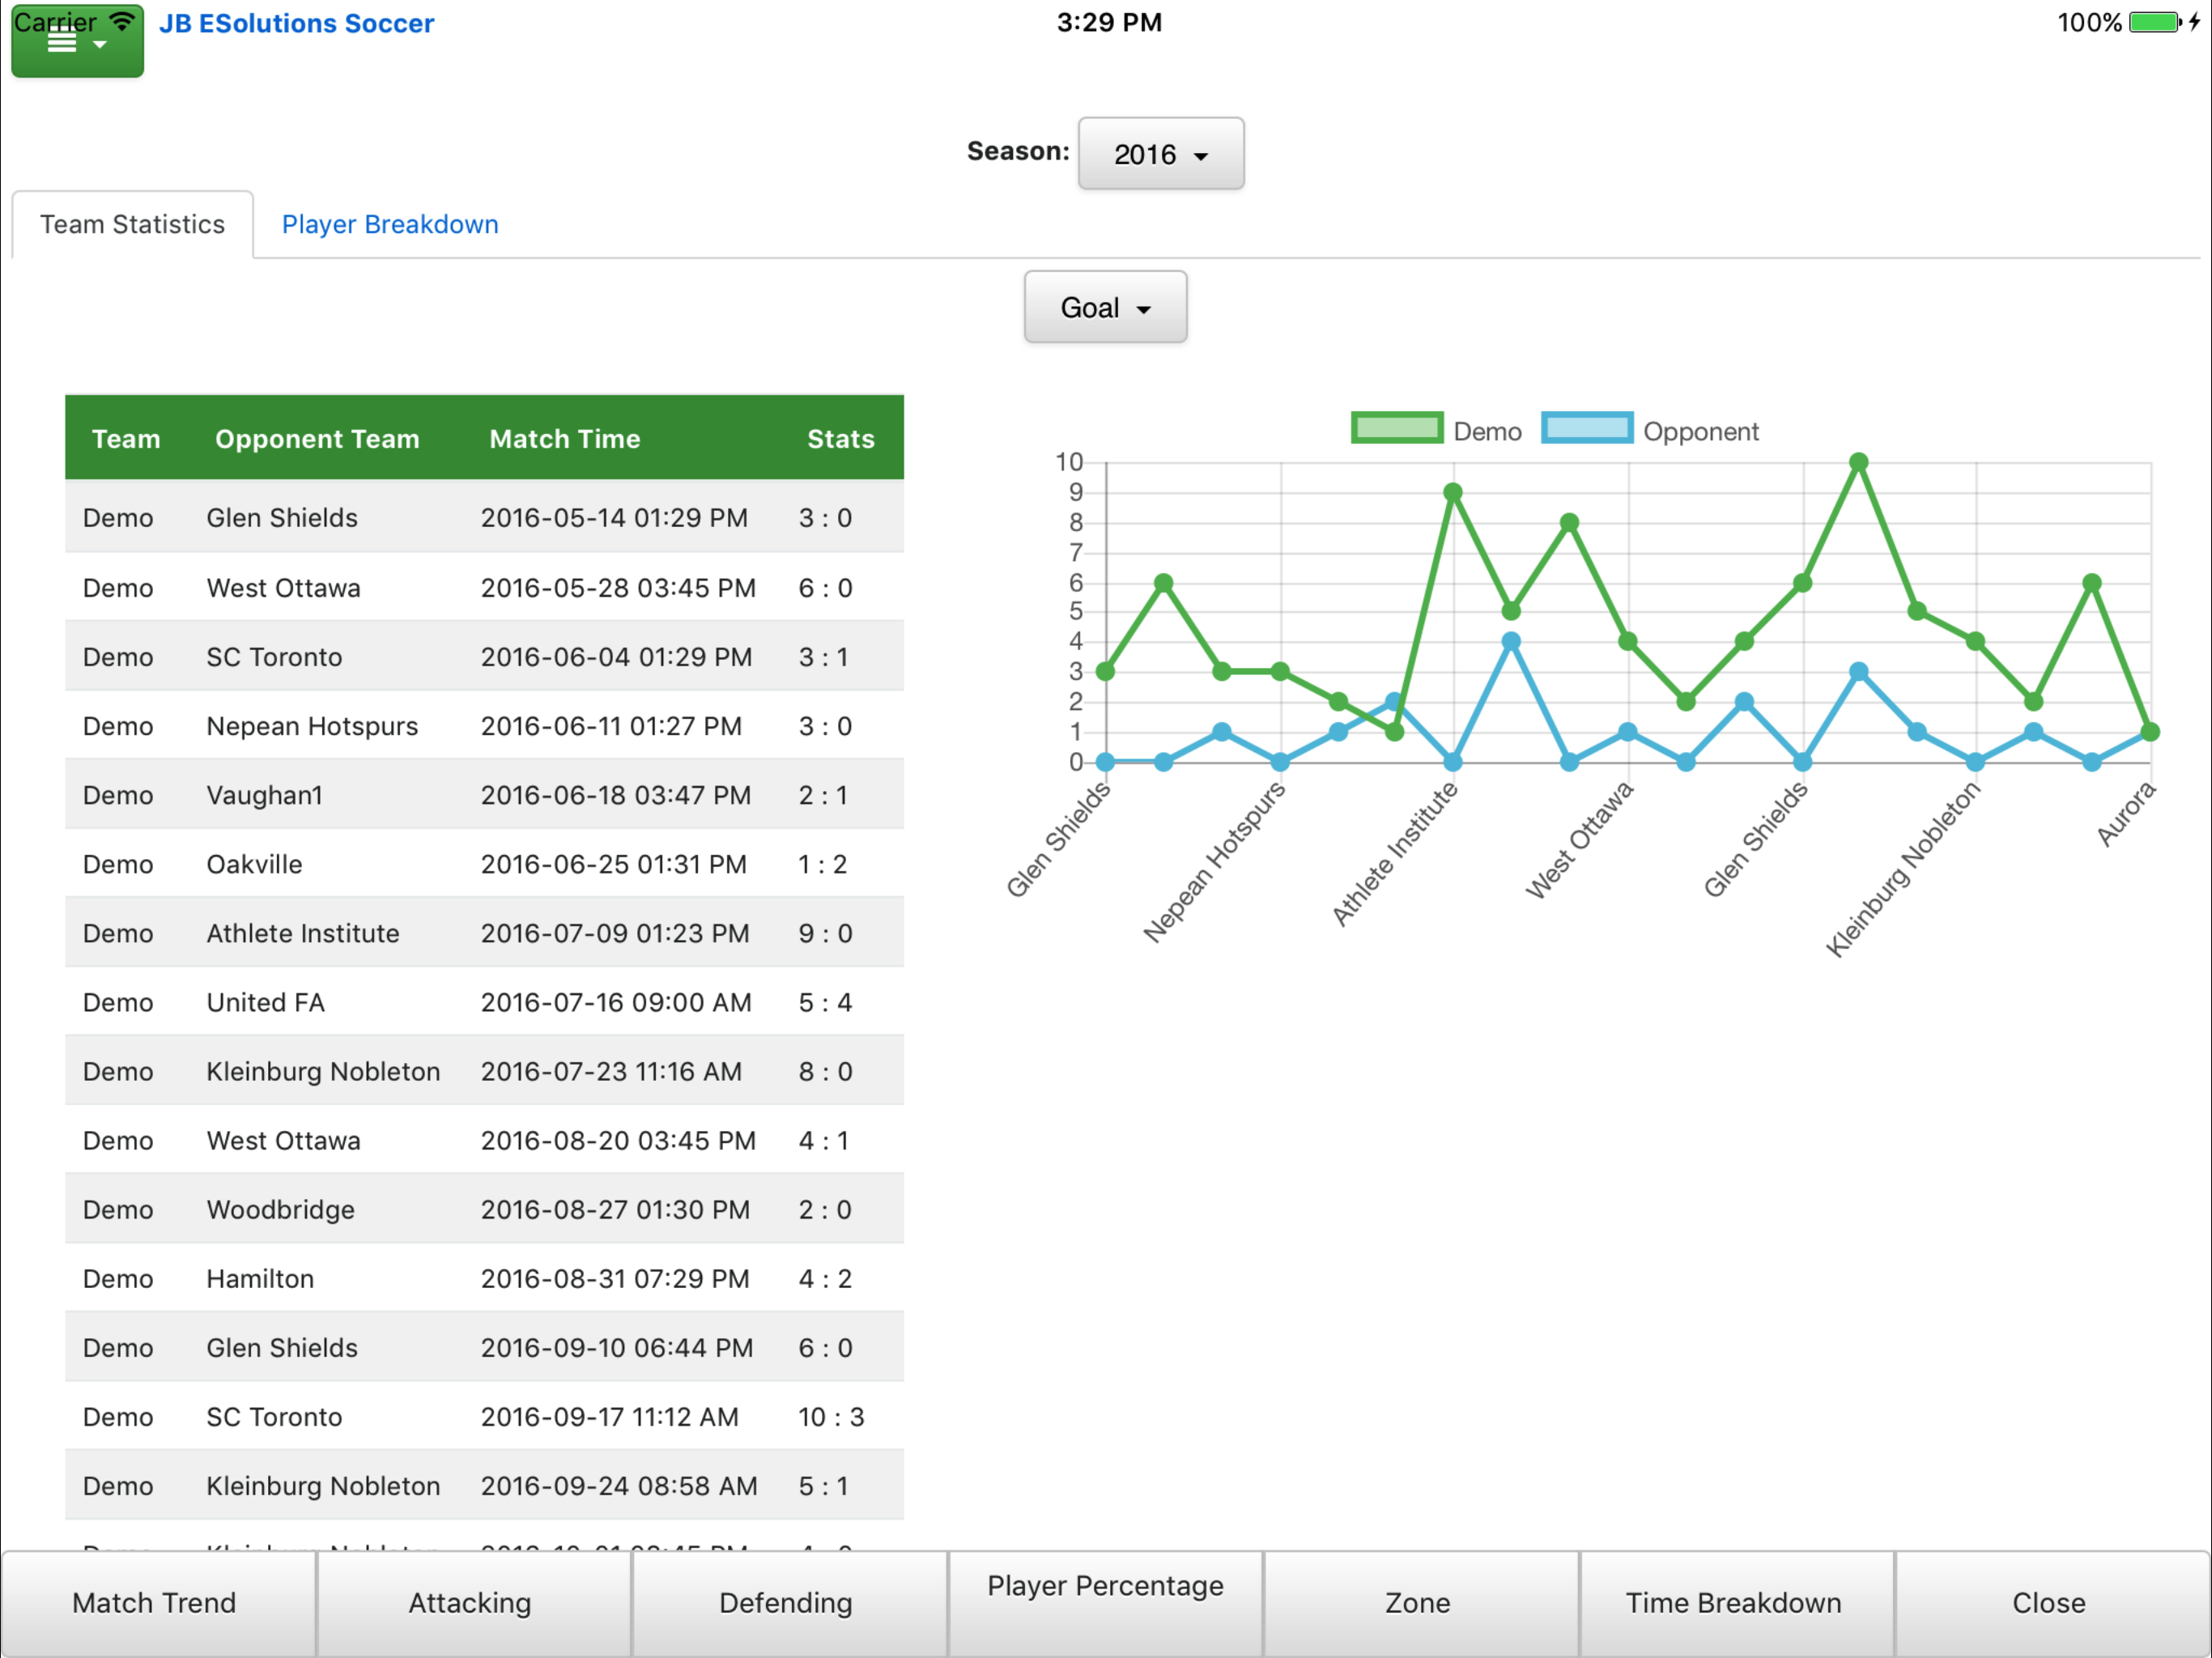This screenshot has height=1658, width=2212.
Task: Toggle the Opponent series legend swatch
Action: pos(1586,430)
